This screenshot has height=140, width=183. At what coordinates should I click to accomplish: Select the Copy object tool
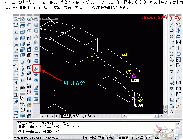coord(179,25)
